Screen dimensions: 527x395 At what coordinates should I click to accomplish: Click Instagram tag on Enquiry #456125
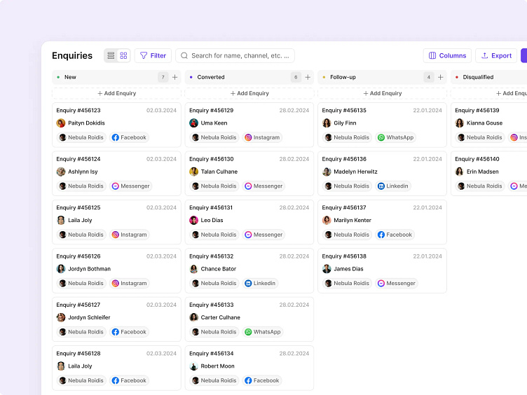(x=130, y=235)
